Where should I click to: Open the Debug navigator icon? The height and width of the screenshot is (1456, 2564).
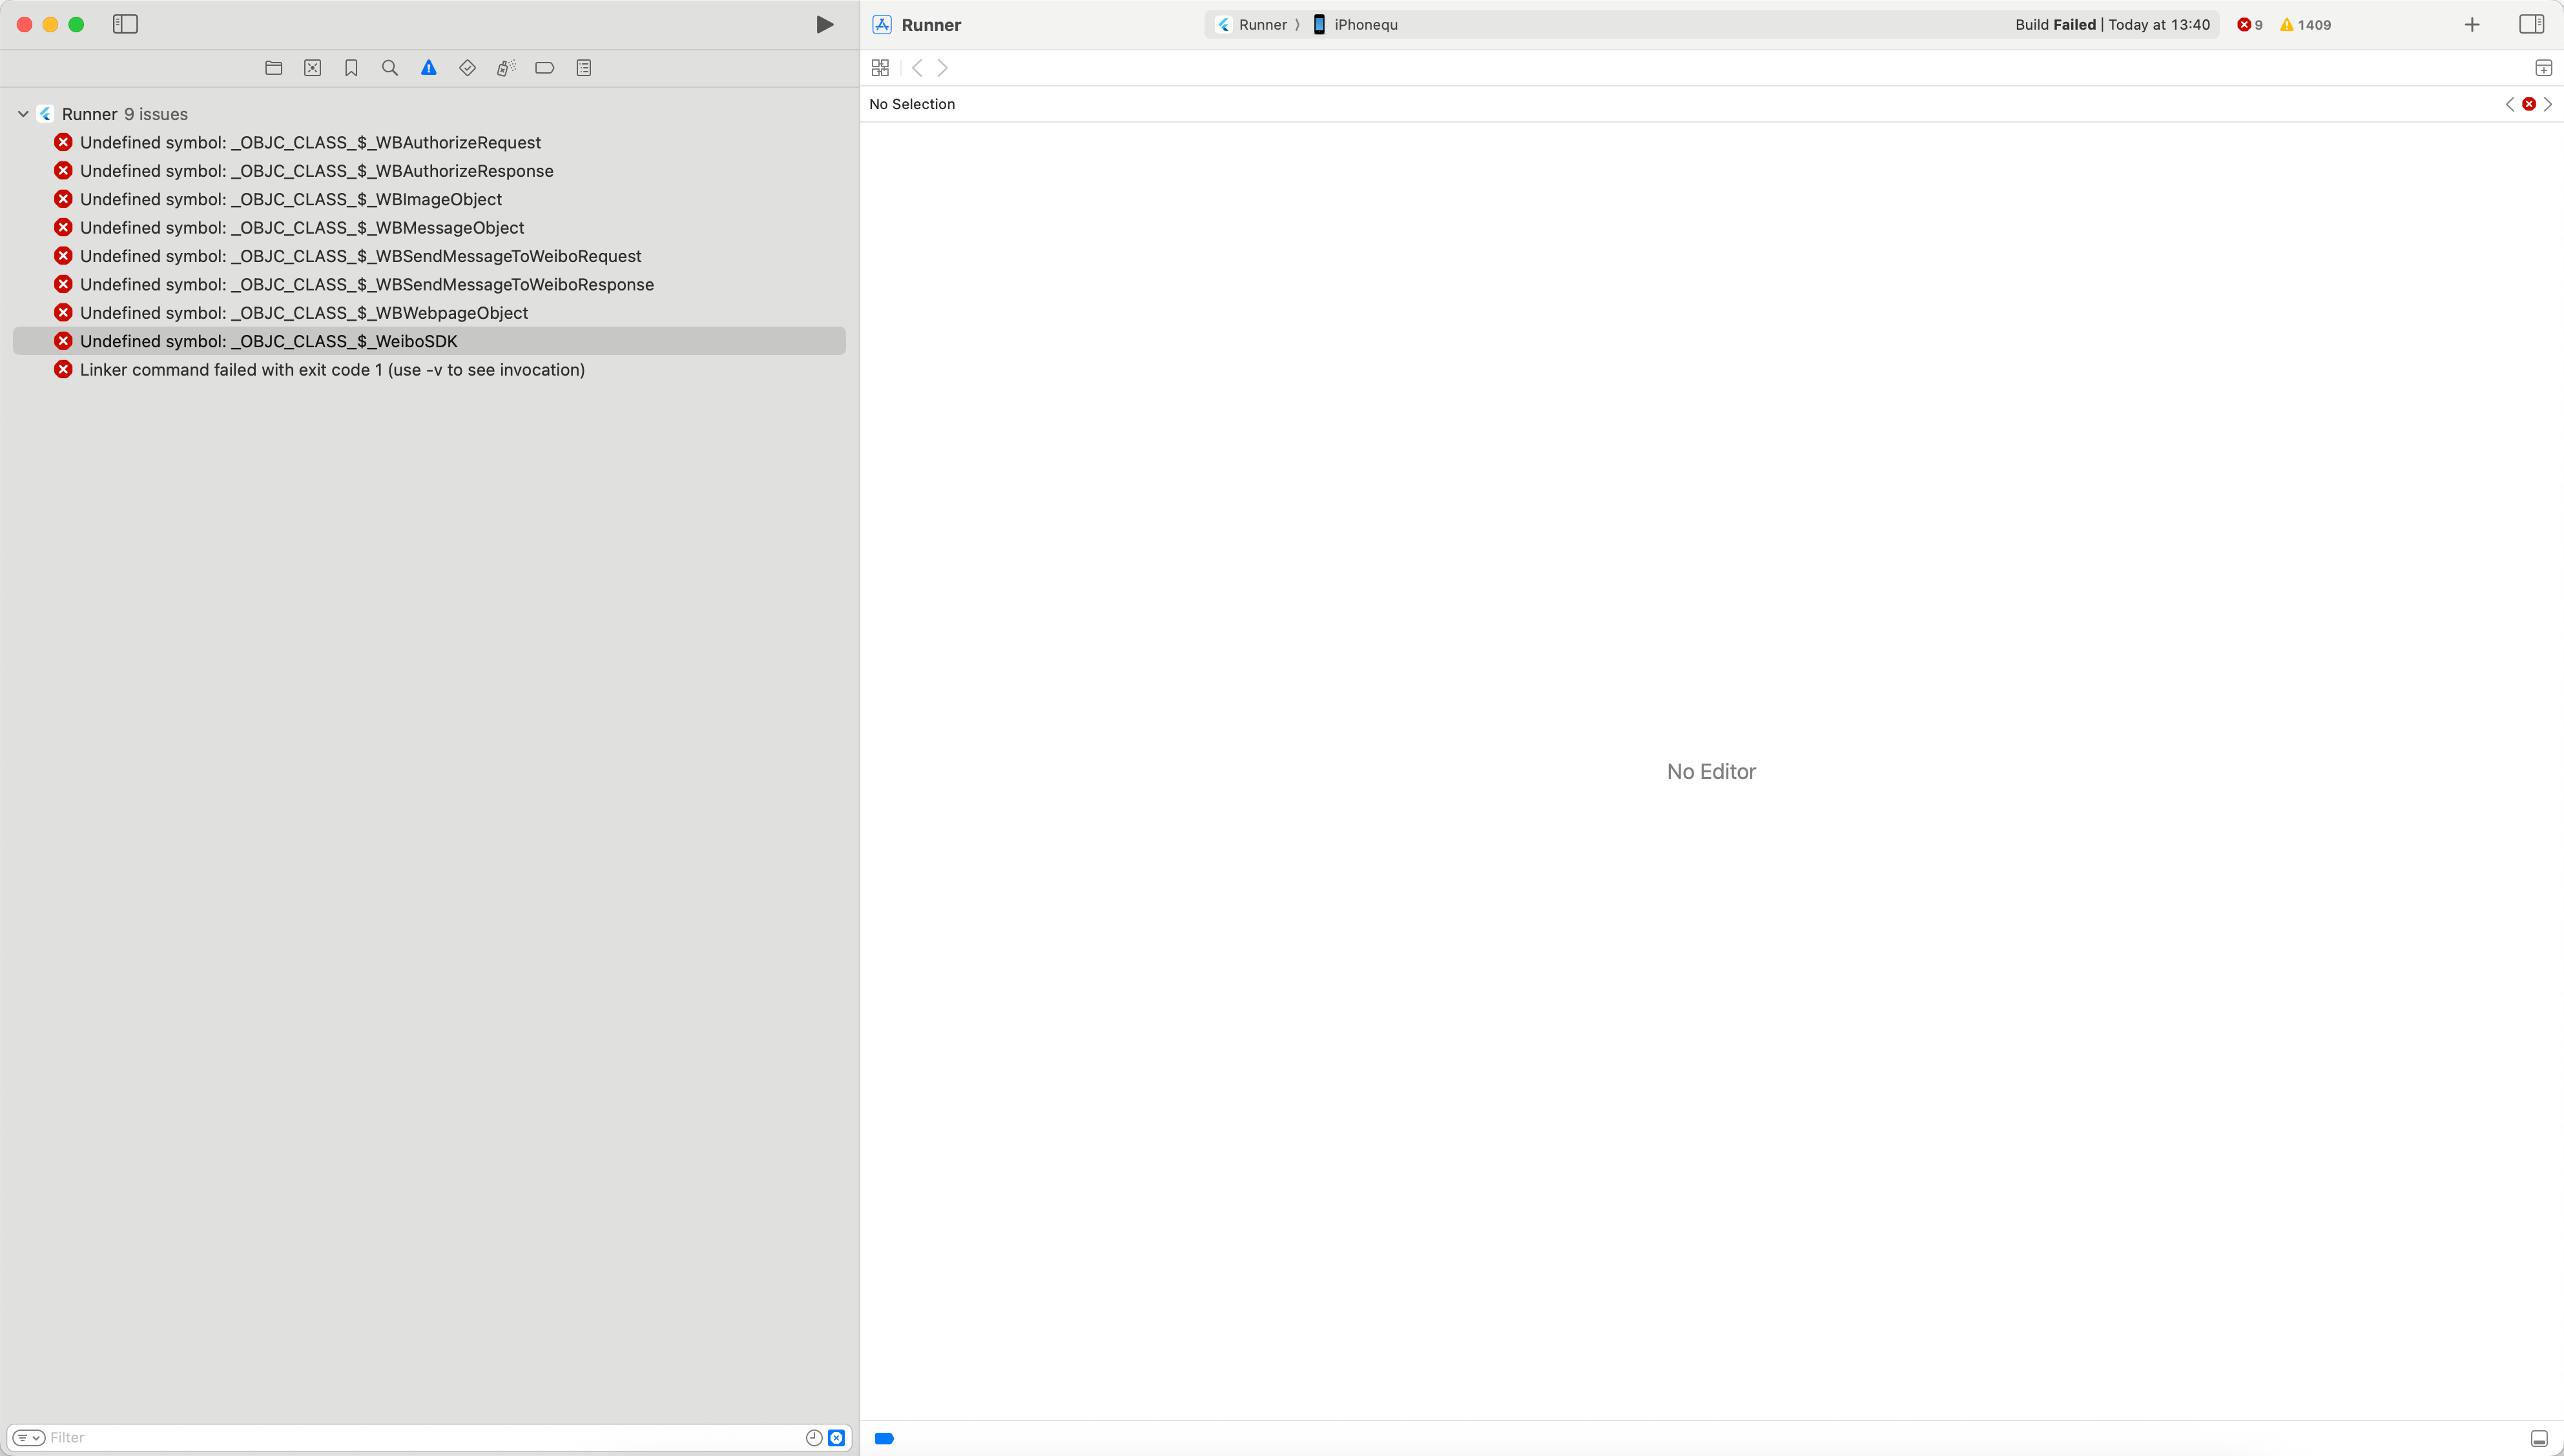[x=506, y=68]
